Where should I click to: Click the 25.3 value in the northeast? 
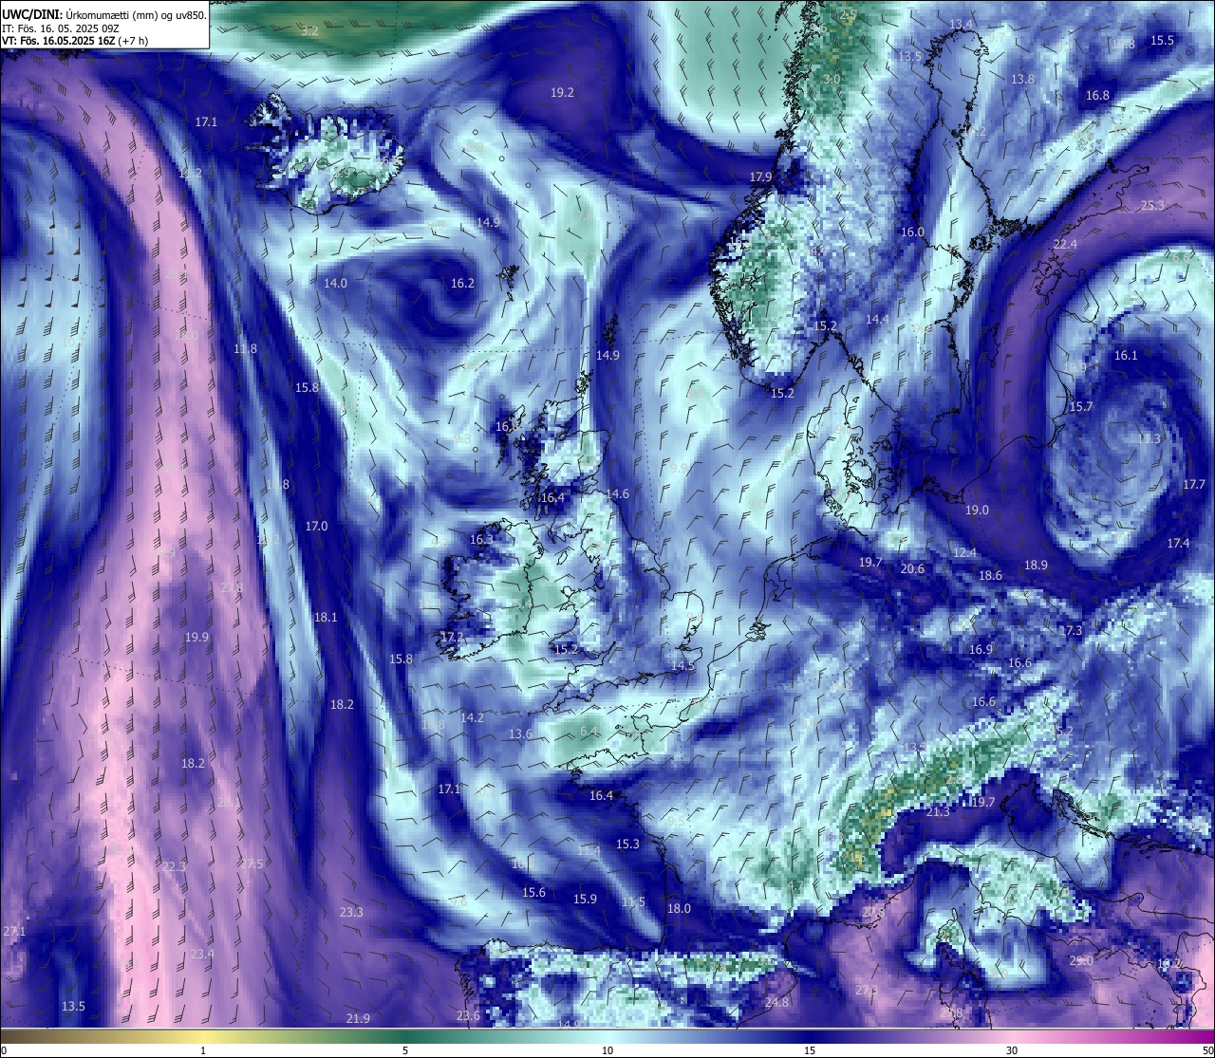point(1152,205)
